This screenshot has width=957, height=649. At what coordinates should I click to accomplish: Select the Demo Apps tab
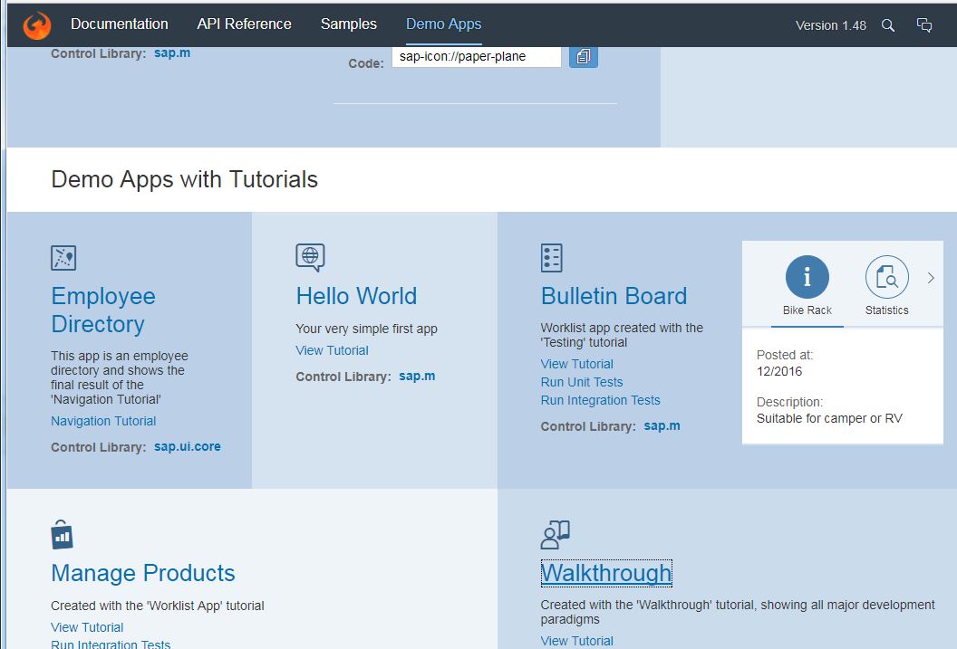pyautogui.click(x=443, y=24)
